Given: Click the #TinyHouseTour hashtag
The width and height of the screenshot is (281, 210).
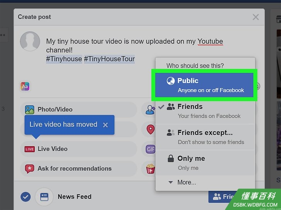Looking at the screenshot, I should pyautogui.click(x=109, y=59).
